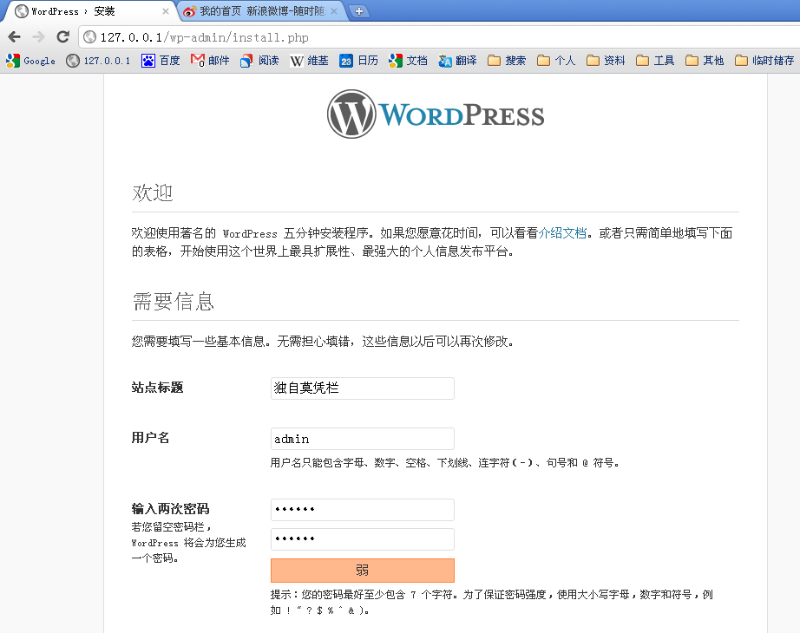This screenshot has width=800, height=633.
Task: Click the 需要信息 heading
Action: point(173,302)
